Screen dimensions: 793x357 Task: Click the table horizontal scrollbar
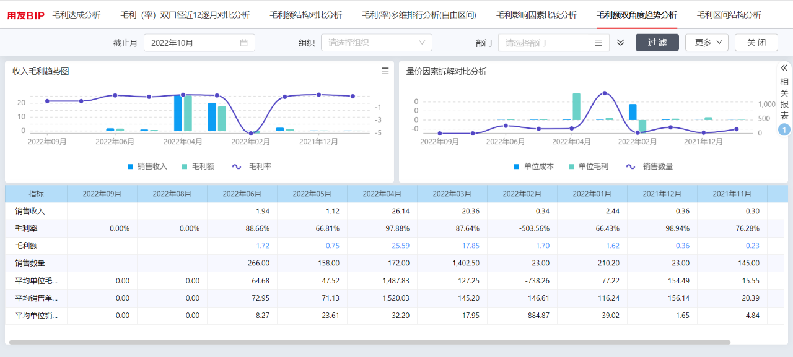(370, 342)
